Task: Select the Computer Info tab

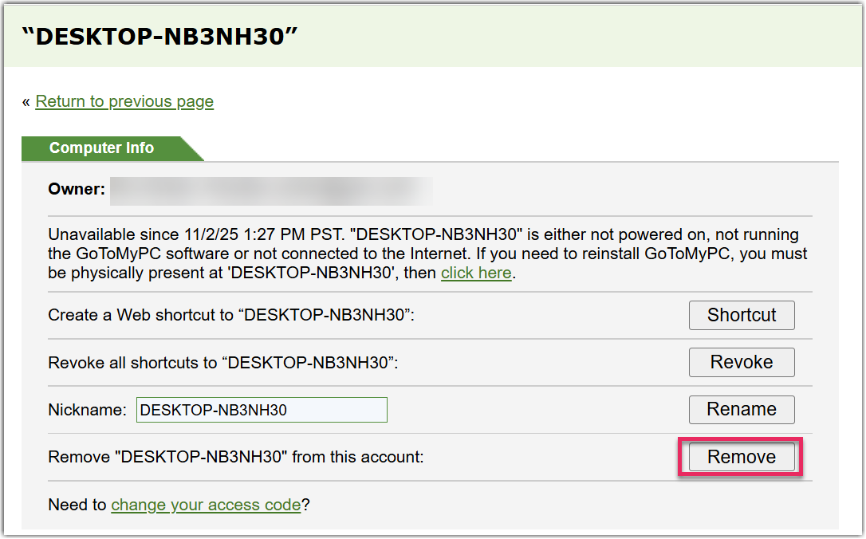Action: tap(102, 148)
